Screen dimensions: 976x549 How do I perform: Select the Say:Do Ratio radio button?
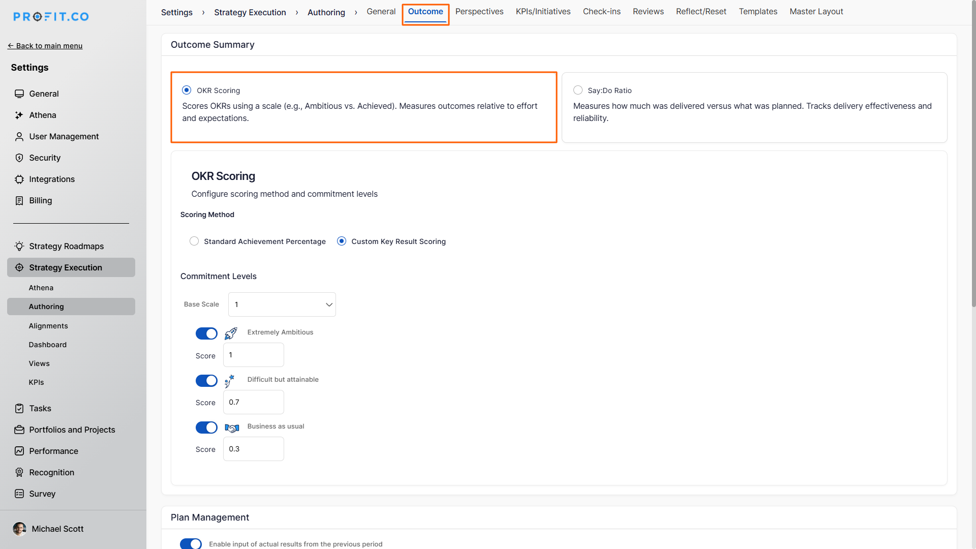click(578, 90)
